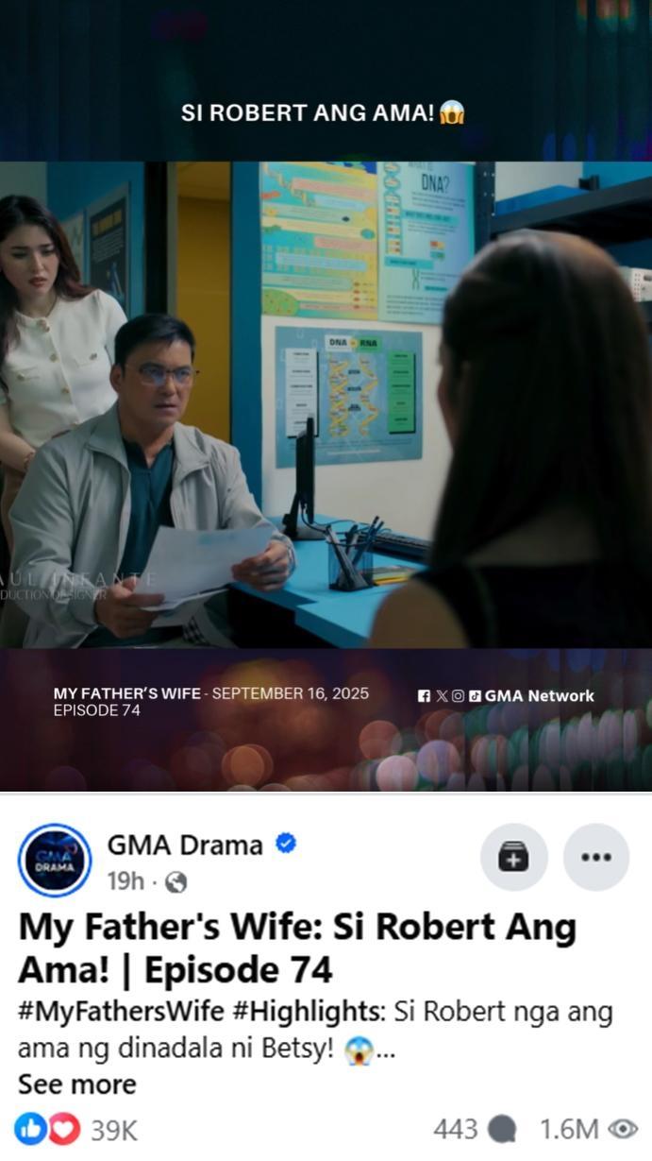This screenshot has height=1161, width=652.
Task: Click the comment bubble icon
Action: [503, 1129]
